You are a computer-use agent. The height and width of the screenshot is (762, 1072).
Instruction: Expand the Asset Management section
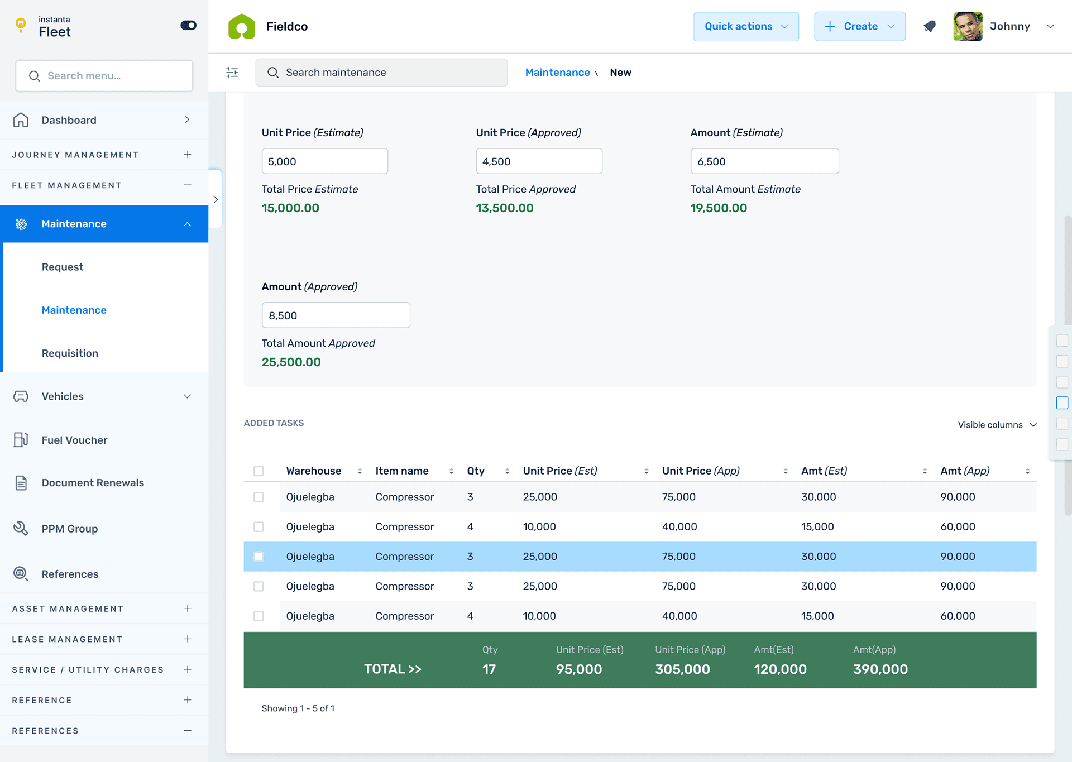[188, 608]
